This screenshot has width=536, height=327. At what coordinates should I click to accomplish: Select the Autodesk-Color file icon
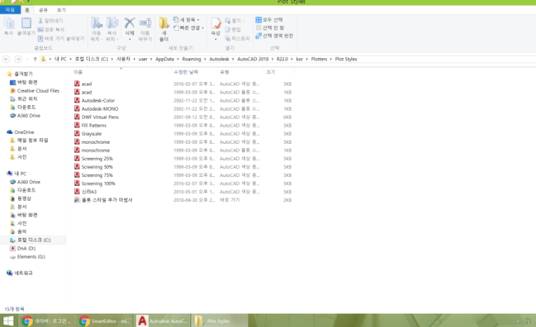[x=77, y=100]
